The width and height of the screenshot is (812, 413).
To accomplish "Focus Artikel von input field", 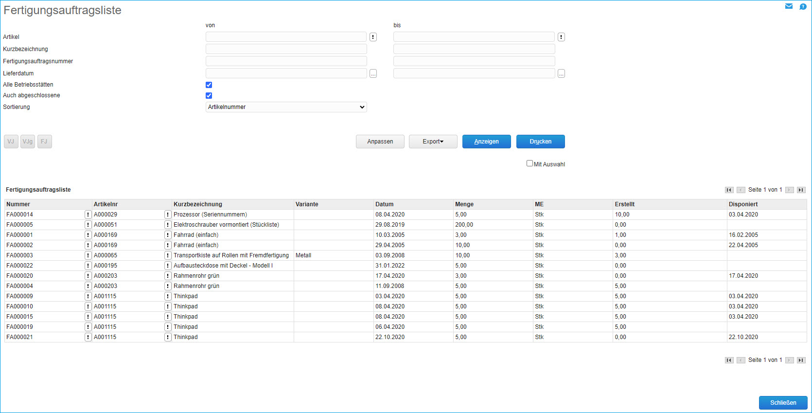I will (x=286, y=37).
